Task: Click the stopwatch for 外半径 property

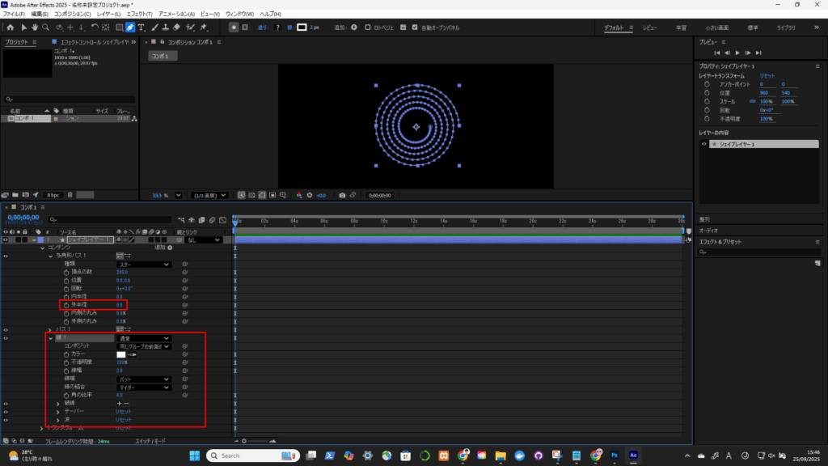Action: 66,305
